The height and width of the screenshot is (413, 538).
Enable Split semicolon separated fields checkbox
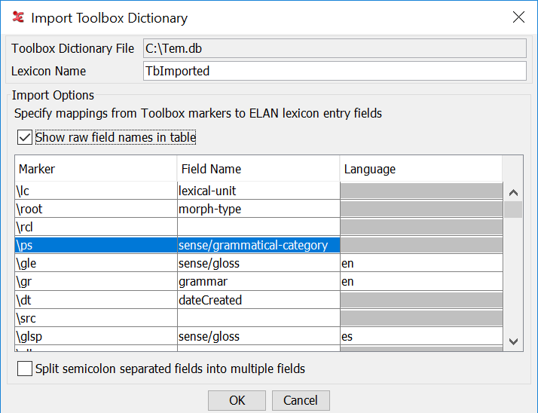(x=25, y=369)
